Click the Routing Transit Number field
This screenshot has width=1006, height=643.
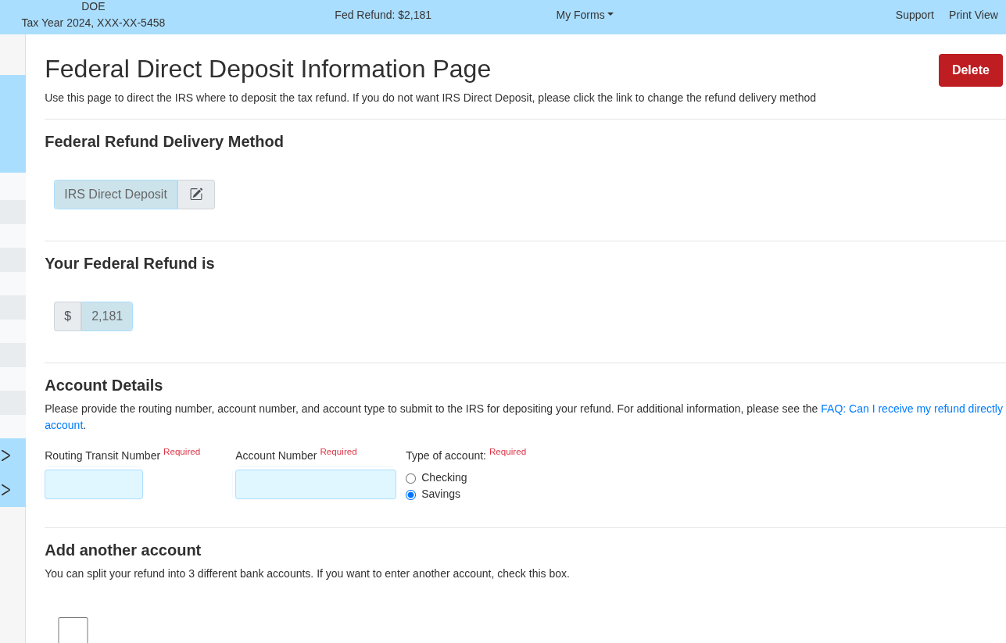[94, 484]
